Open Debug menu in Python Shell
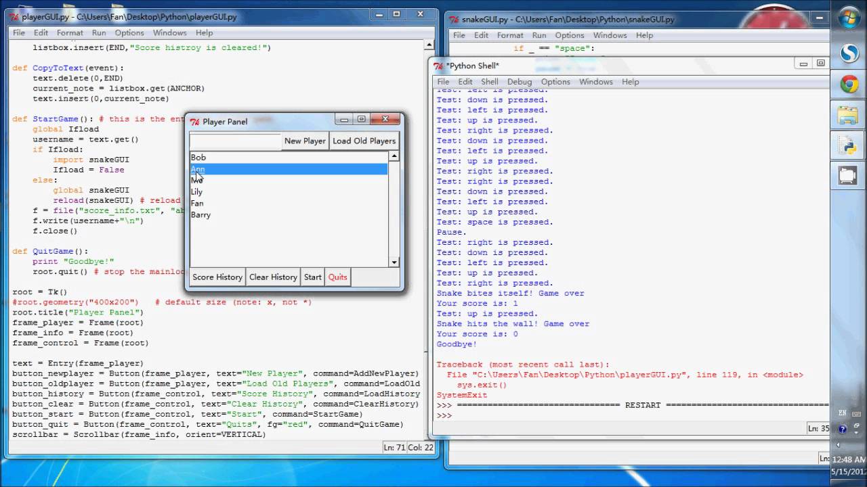The width and height of the screenshot is (867, 487). 520,82
